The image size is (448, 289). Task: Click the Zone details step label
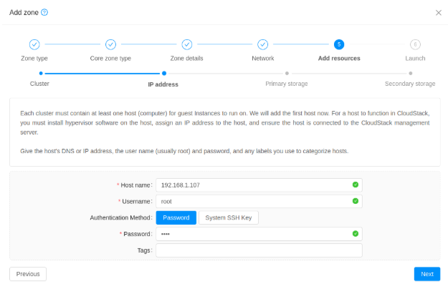pyautogui.click(x=187, y=59)
